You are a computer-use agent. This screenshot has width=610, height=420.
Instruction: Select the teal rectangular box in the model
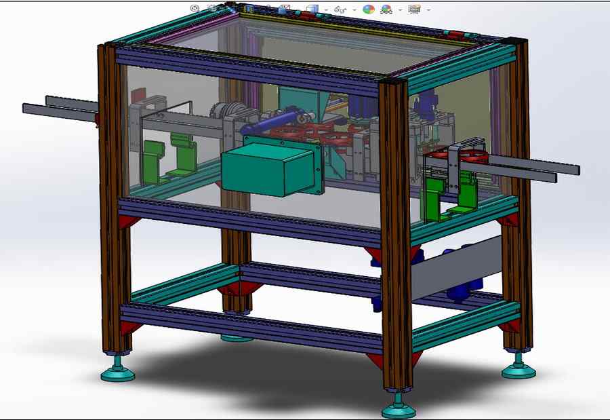tap(268, 169)
